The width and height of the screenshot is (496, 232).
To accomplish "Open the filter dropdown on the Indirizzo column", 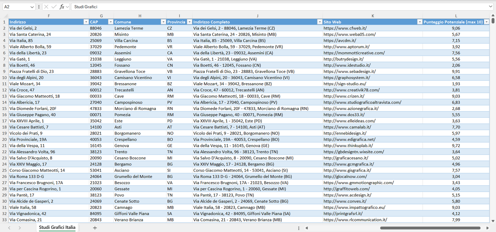I will click(86, 22).
